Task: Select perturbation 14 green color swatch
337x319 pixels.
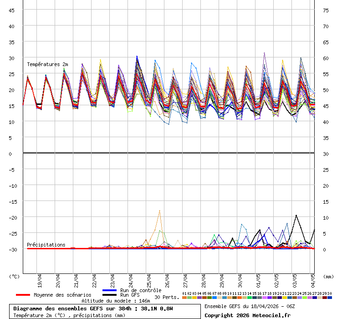Action: (x=250, y=298)
